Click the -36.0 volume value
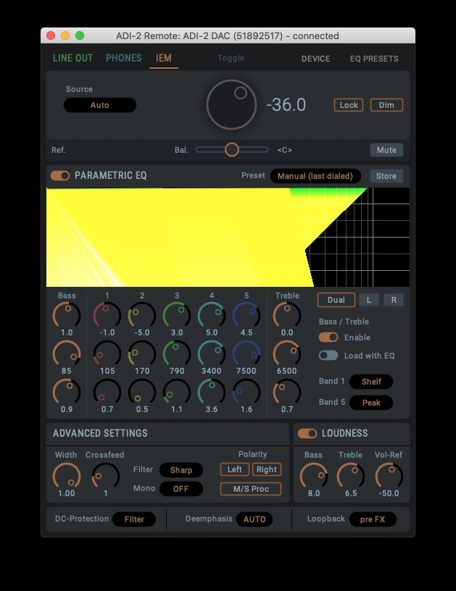Image resolution: width=456 pixels, height=591 pixels. [x=286, y=105]
